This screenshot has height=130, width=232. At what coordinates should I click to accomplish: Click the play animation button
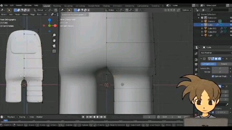coord(98,117)
